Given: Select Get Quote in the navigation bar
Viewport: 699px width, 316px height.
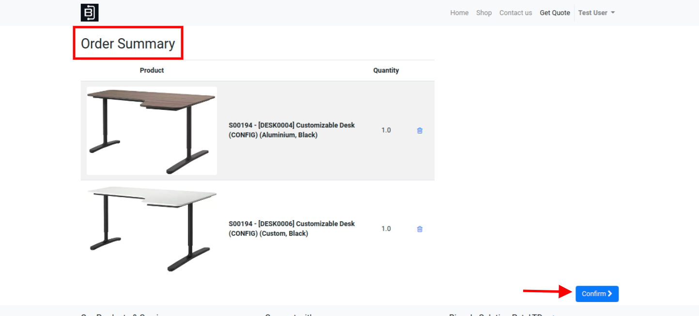Looking at the screenshot, I should 555,13.
